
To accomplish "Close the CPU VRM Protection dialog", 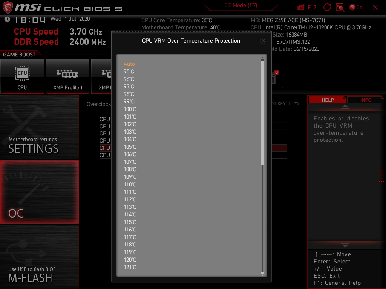I will pos(263,41).
